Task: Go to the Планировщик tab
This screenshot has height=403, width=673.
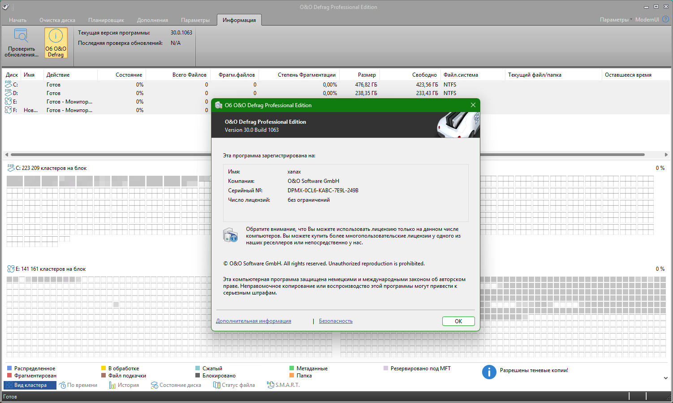Action: click(x=106, y=20)
